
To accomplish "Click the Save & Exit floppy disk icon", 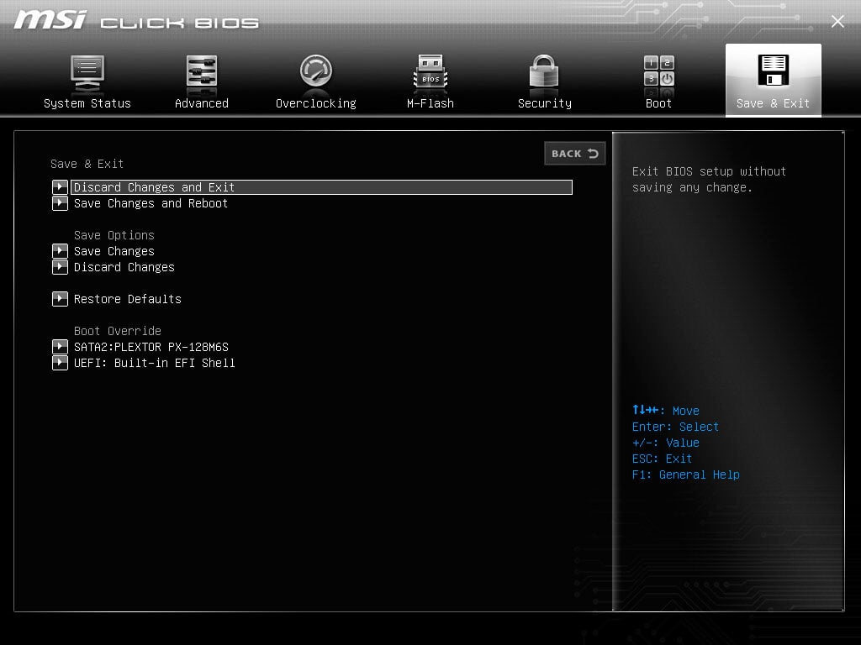I will (x=774, y=71).
